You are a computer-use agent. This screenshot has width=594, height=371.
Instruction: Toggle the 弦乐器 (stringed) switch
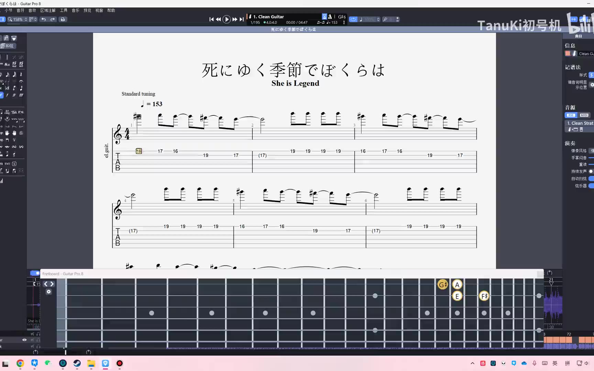[591, 185]
